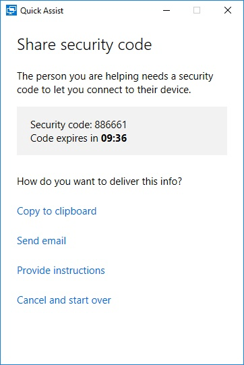The height and width of the screenshot is (365, 244).
Task: Click the Quick Assist title text
Action: [42, 11]
